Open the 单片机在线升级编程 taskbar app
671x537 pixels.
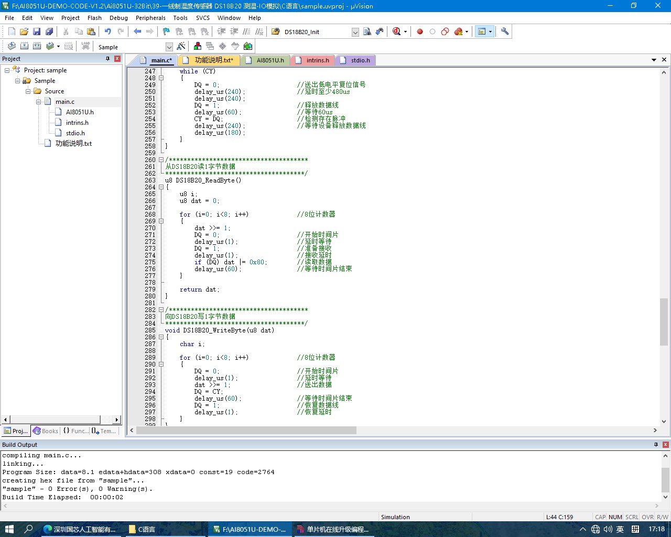(x=334, y=529)
